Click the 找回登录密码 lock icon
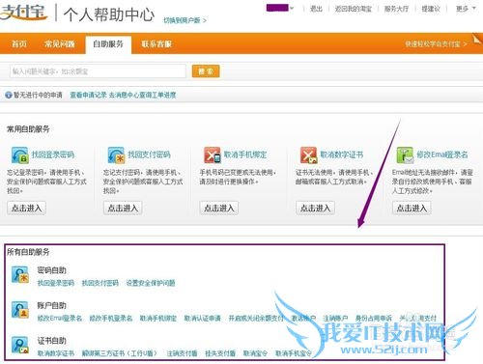 (19, 155)
